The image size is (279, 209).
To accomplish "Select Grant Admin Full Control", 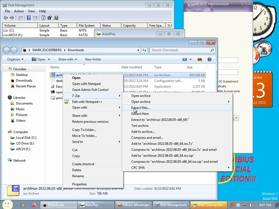I will (93, 90).
